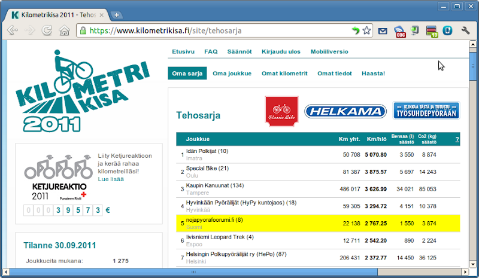
Task: Click Kirjaudu ulos to log out
Action: pyautogui.click(x=281, y=51)
